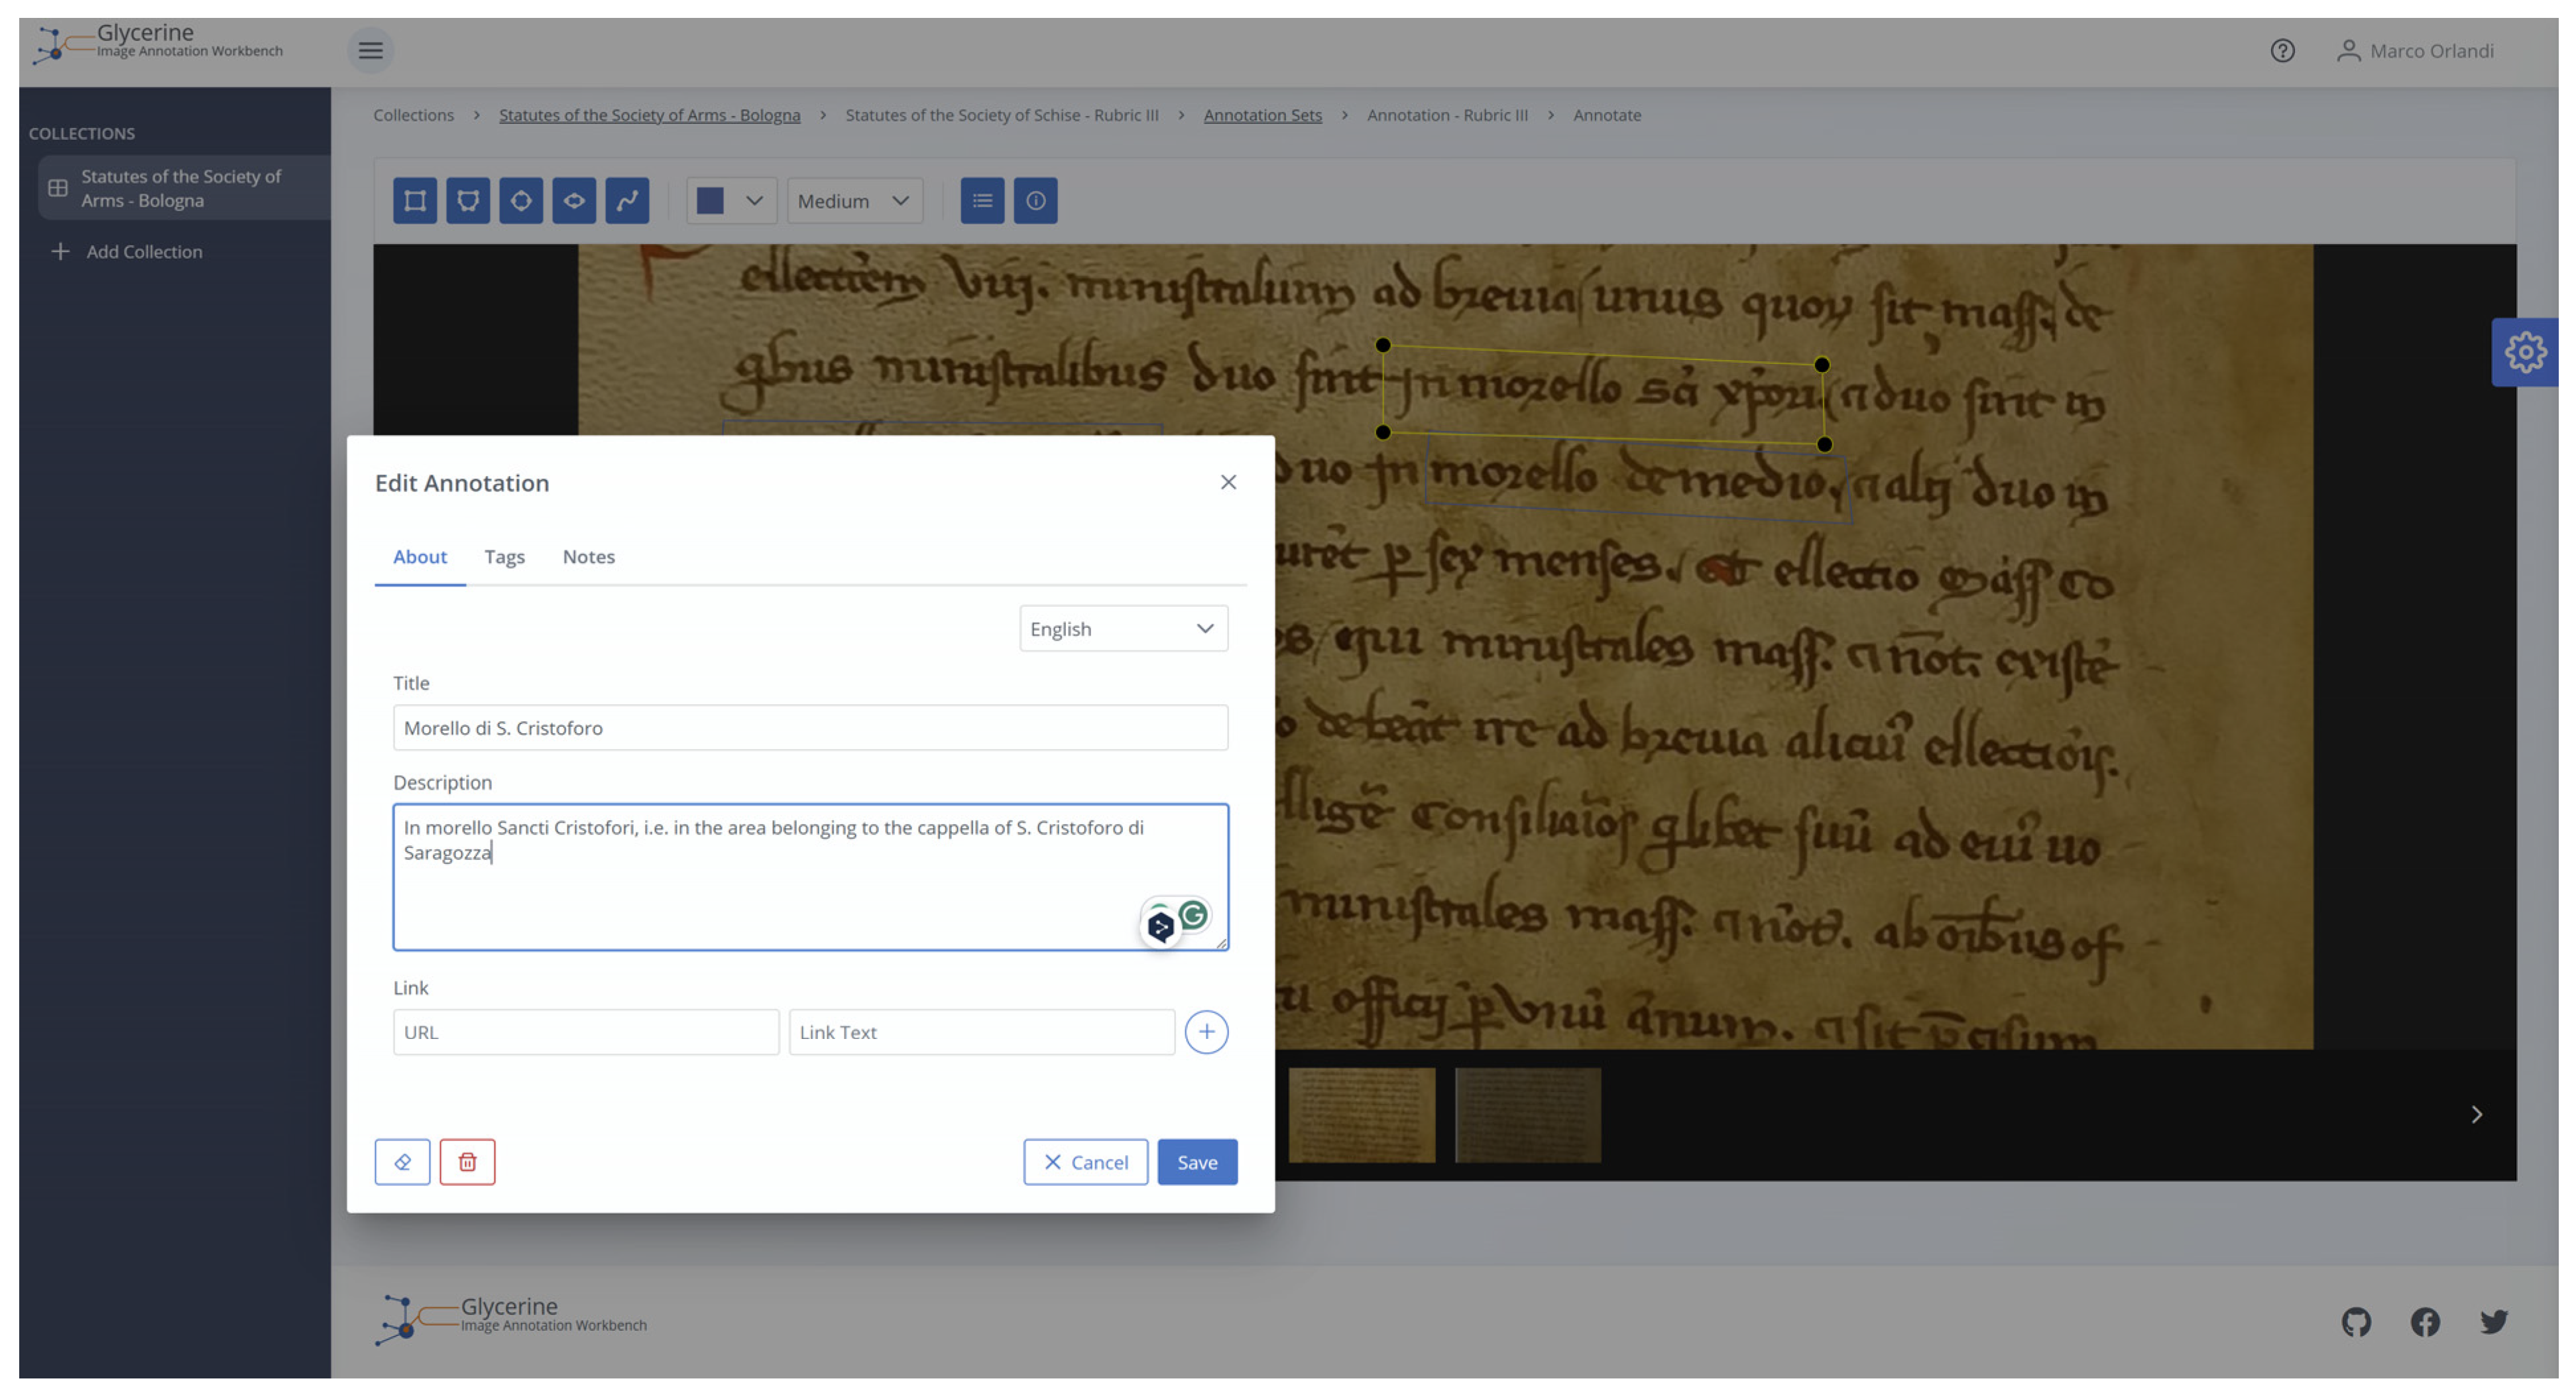
Task: Click the eraser clear button
Action: coord(402,1162)
